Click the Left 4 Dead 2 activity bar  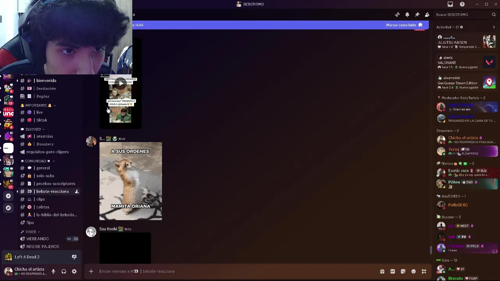[x=41, y=257]
